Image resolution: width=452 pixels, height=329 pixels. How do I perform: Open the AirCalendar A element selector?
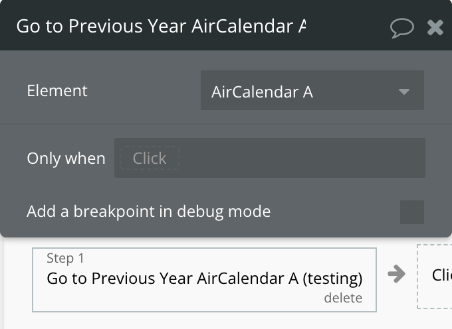pyautogui.click(x=312, y=90)
